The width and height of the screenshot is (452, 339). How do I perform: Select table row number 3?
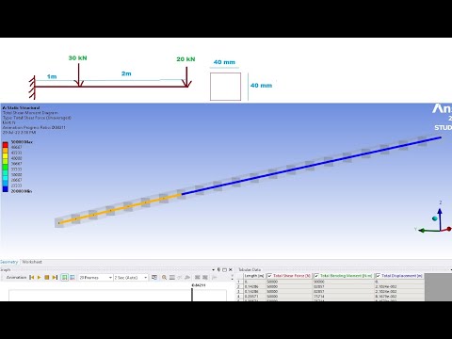[x=239, y=291]
